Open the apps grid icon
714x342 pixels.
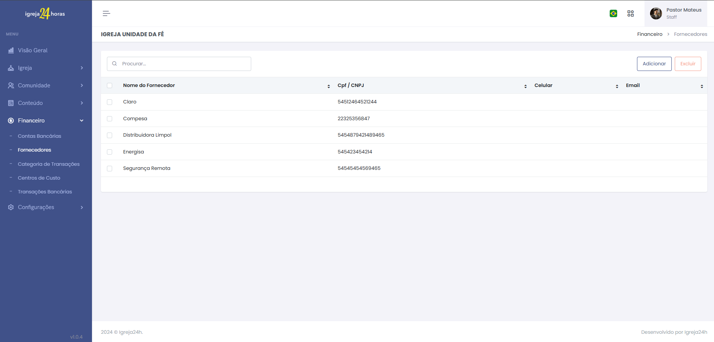(x=631, y=13)
